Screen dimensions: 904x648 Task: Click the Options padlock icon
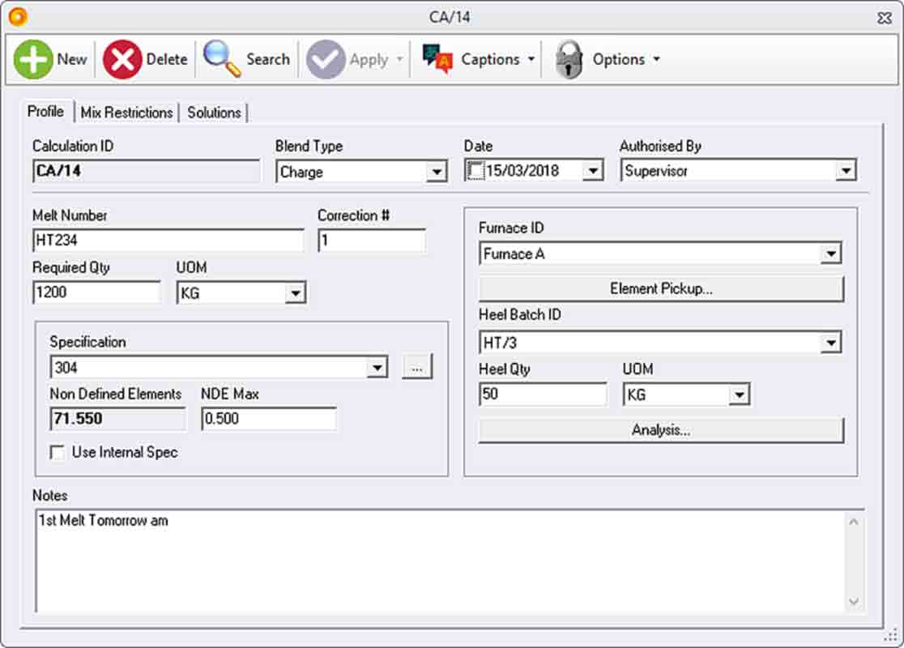(569, 58)
